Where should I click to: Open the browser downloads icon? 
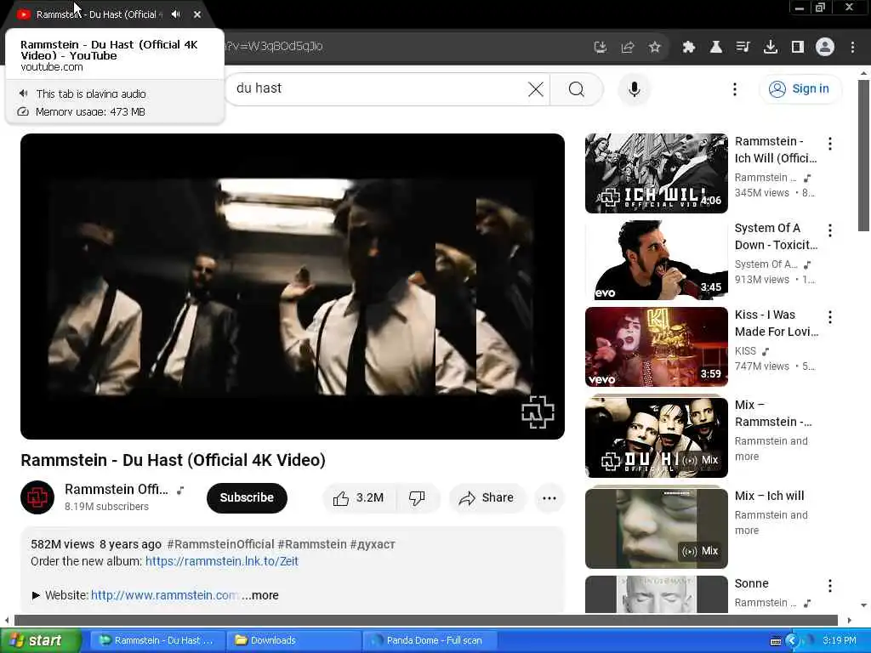click(771, 48)
